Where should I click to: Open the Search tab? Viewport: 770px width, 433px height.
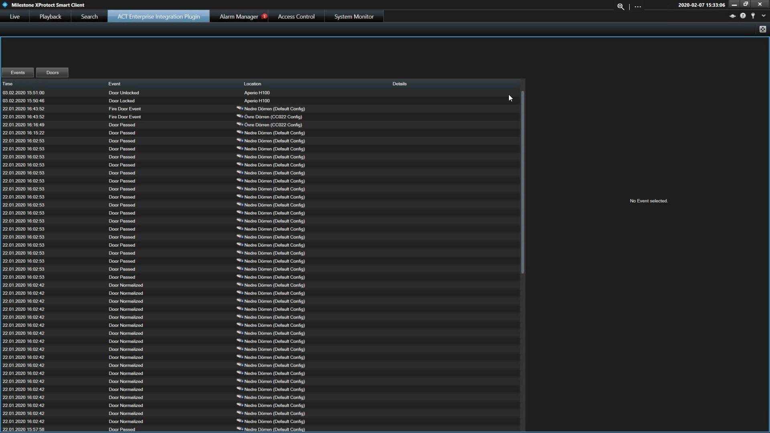89,16
